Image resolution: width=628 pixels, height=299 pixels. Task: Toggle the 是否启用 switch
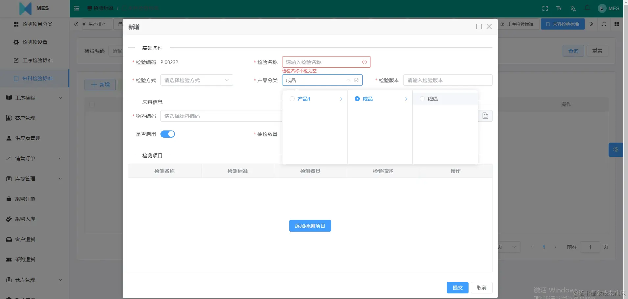tap(168, 134)
